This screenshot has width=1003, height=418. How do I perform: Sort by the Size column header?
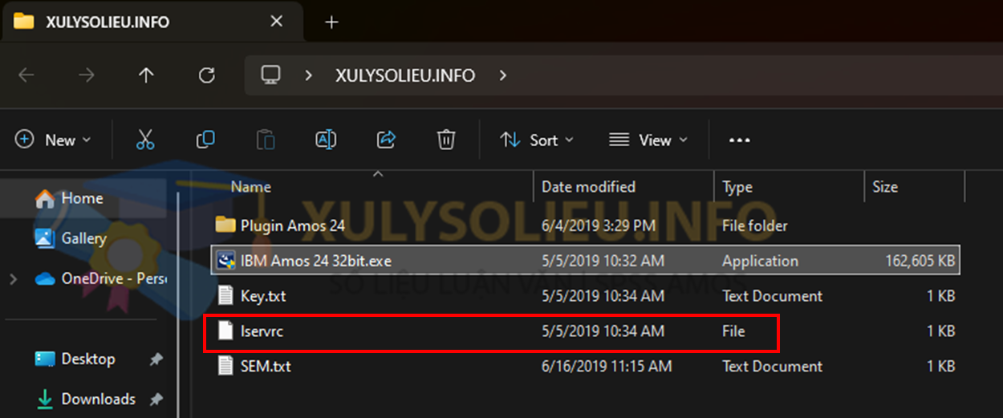coord(885,187)
